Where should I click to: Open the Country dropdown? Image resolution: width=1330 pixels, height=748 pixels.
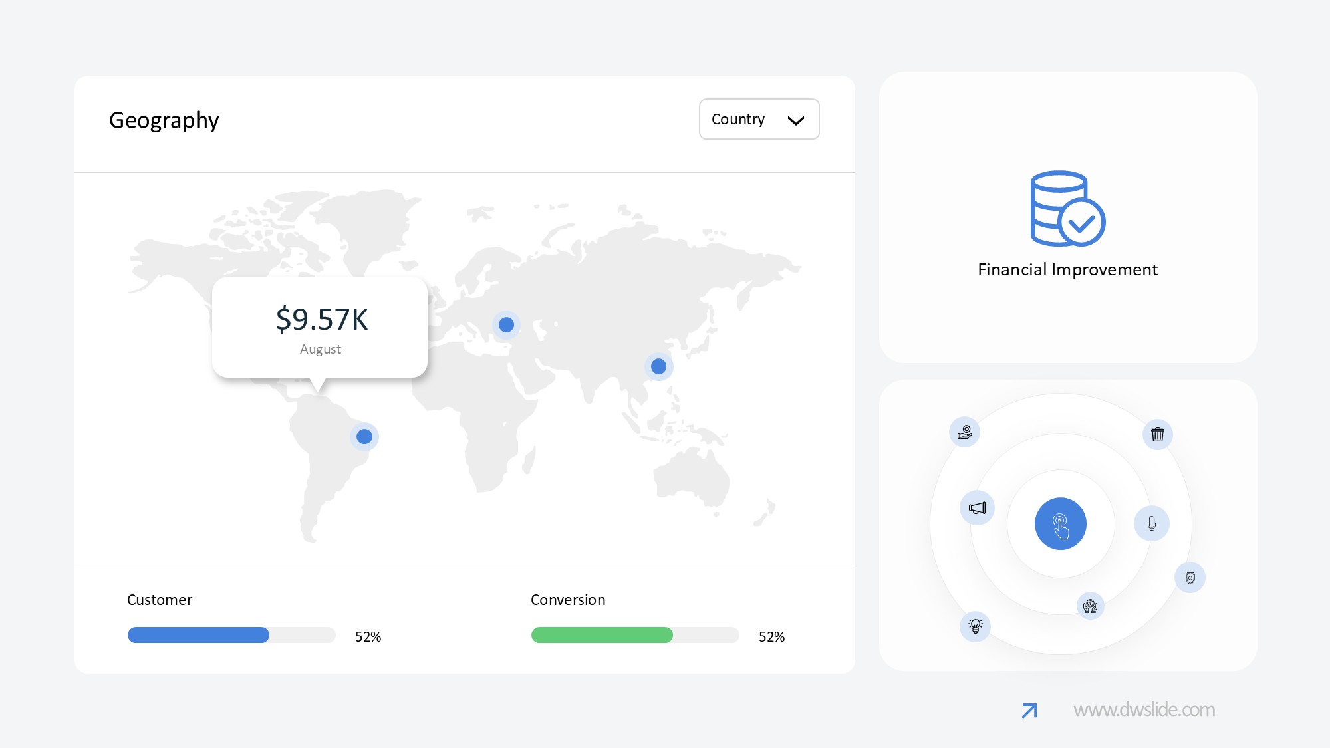(x=758, y=119)
